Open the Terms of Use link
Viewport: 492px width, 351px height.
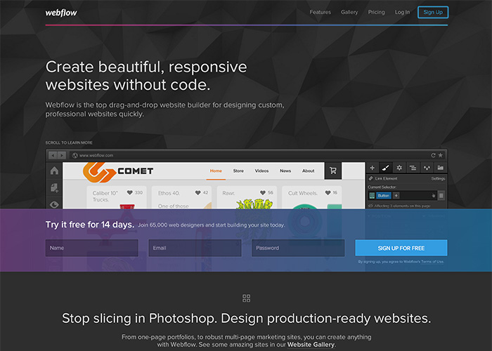[x=432, y=262]
